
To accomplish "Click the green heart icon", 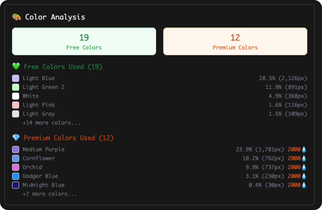I will [x=16, y=67].
